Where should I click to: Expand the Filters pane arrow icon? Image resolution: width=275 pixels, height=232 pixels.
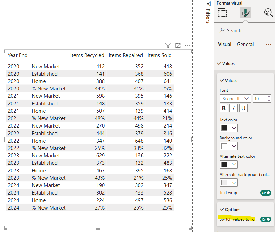[x=208, y=4]
